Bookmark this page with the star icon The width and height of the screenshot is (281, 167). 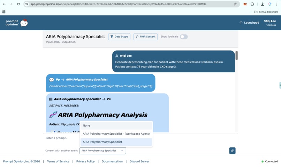[x=235, y=4]
